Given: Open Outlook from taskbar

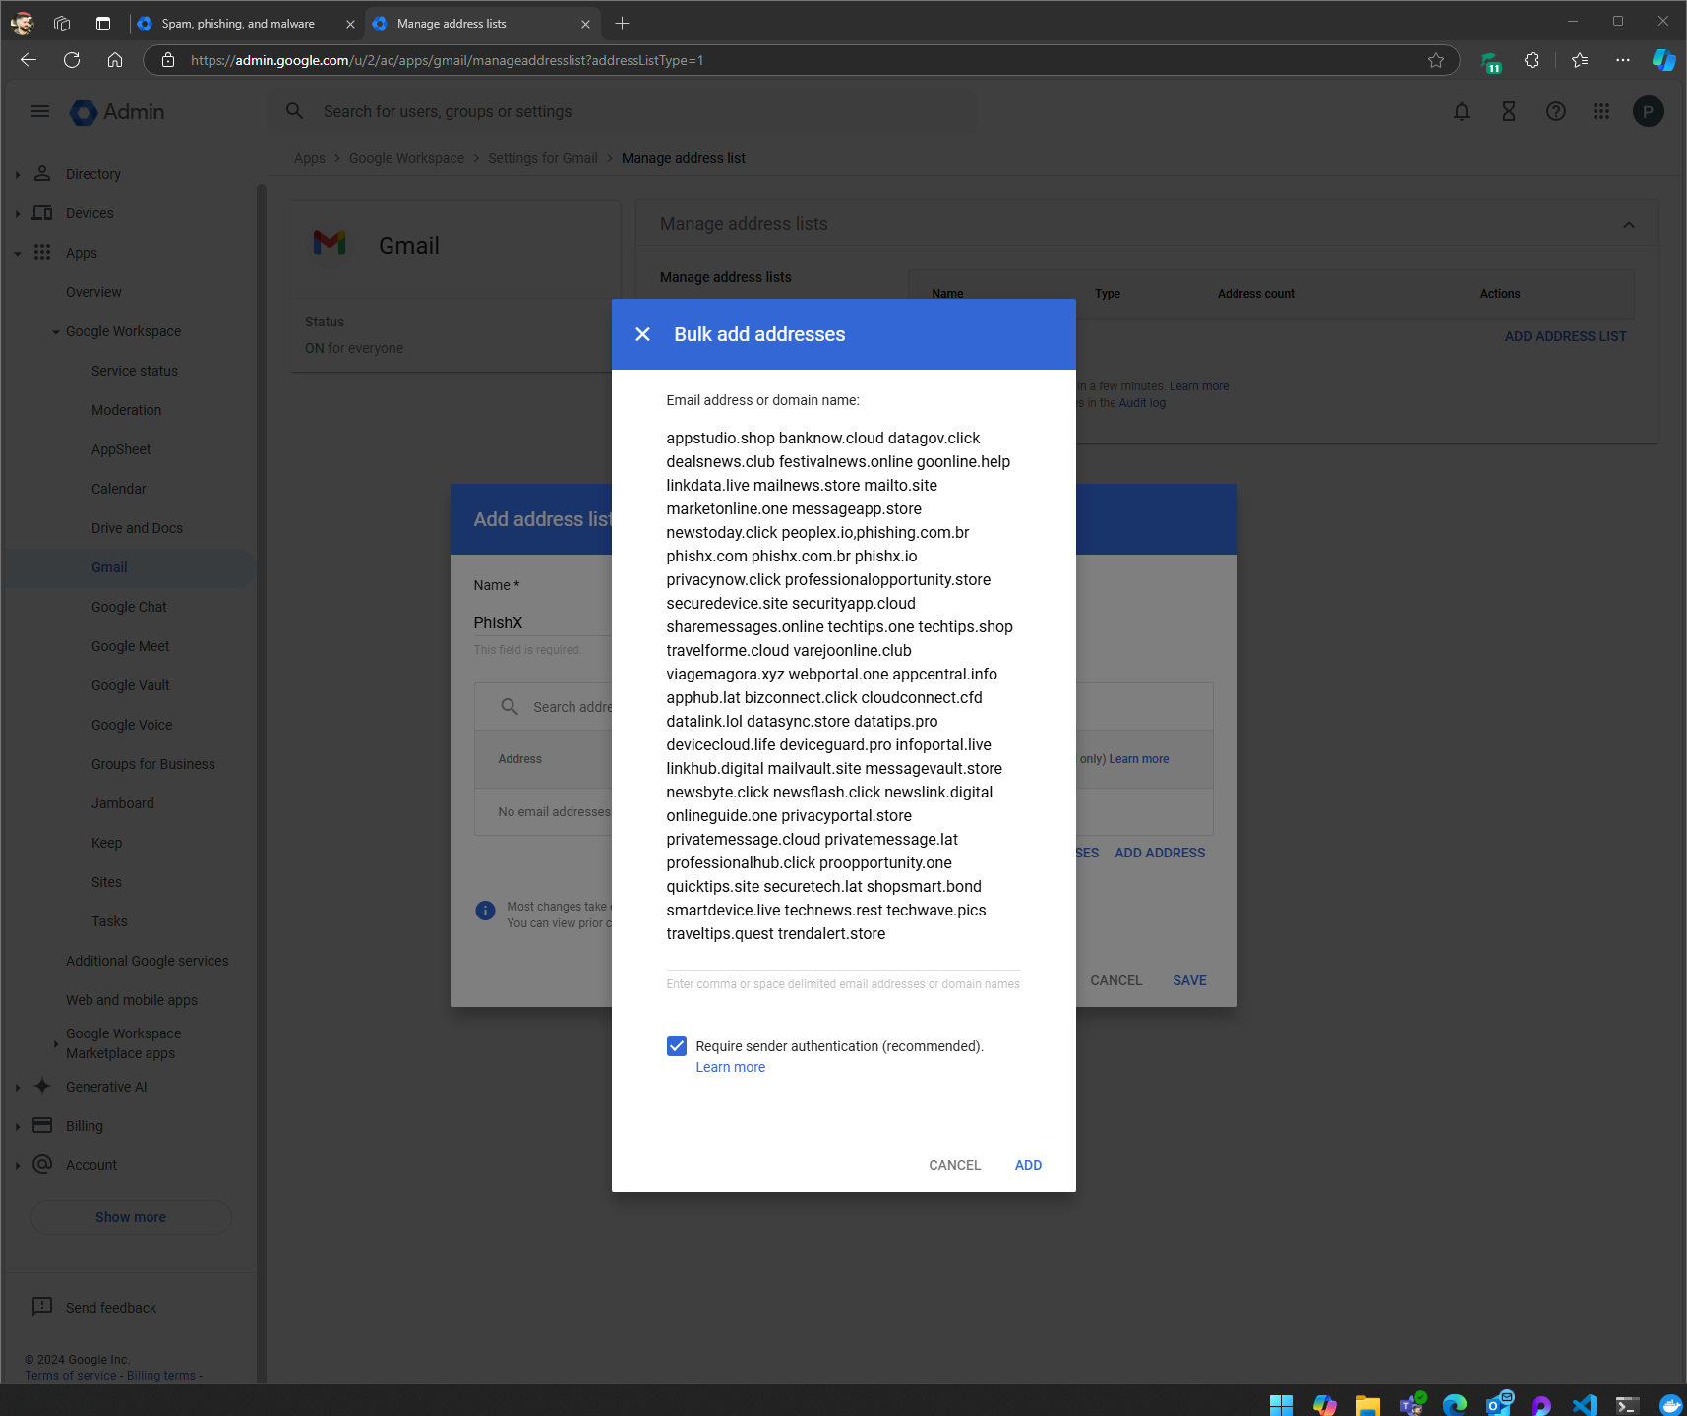Looking at the screenshot, I should [x=1498, y=1404].
